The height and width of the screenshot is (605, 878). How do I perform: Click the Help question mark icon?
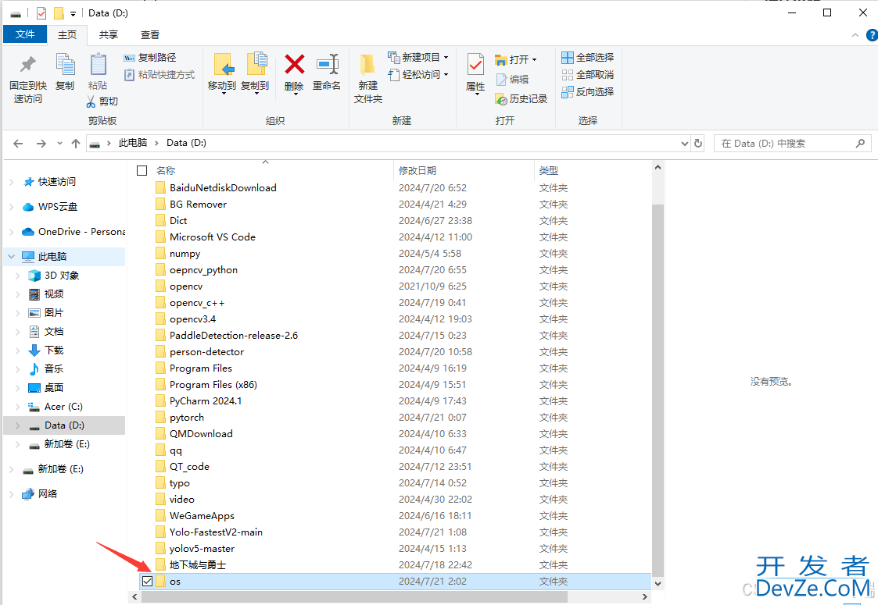click(871, 35)
